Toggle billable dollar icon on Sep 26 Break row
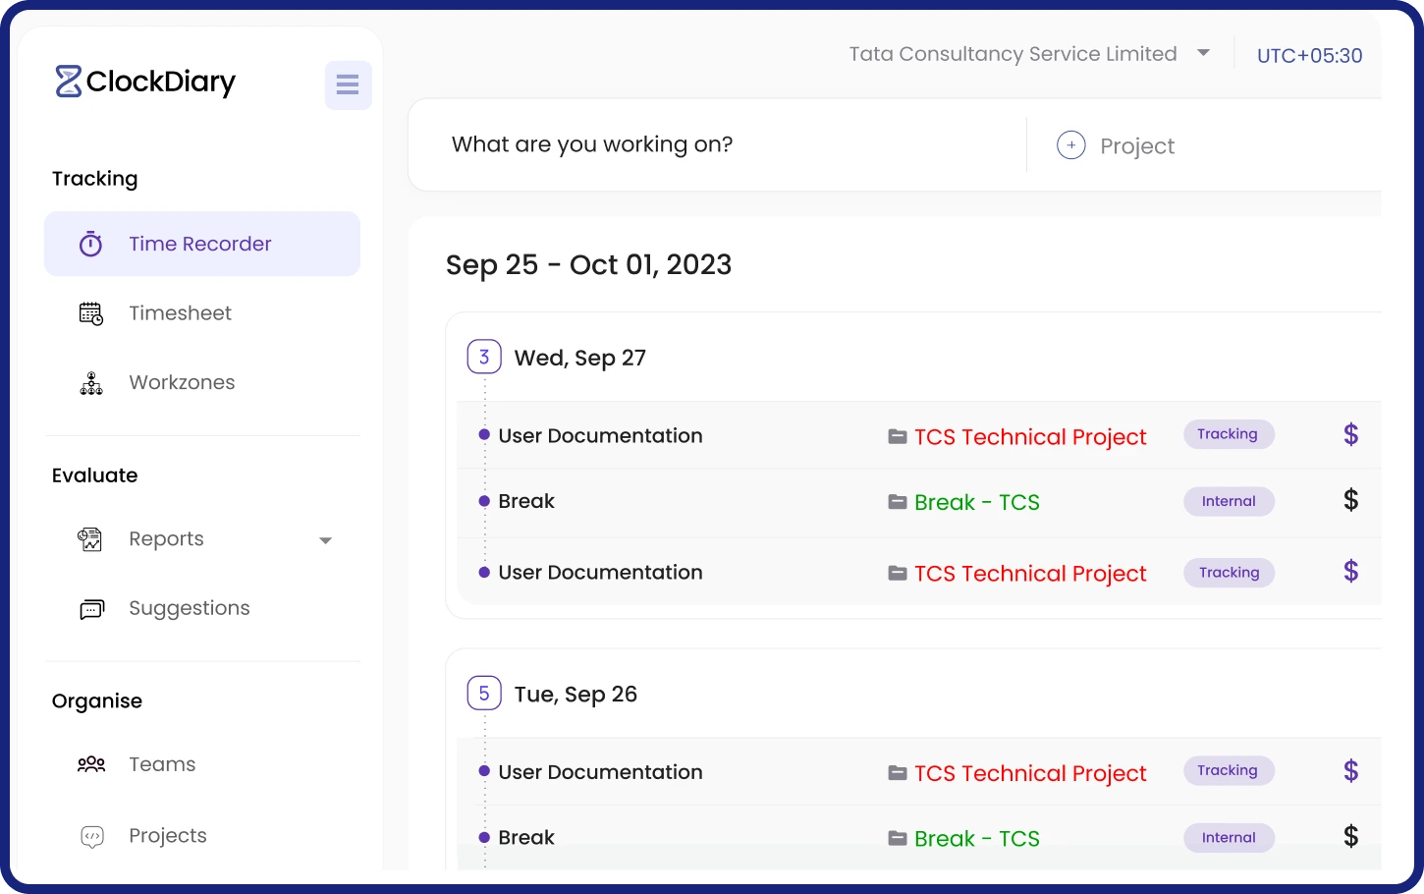Viewport: 1424px width, 894px height. [x=1351, y=837]
